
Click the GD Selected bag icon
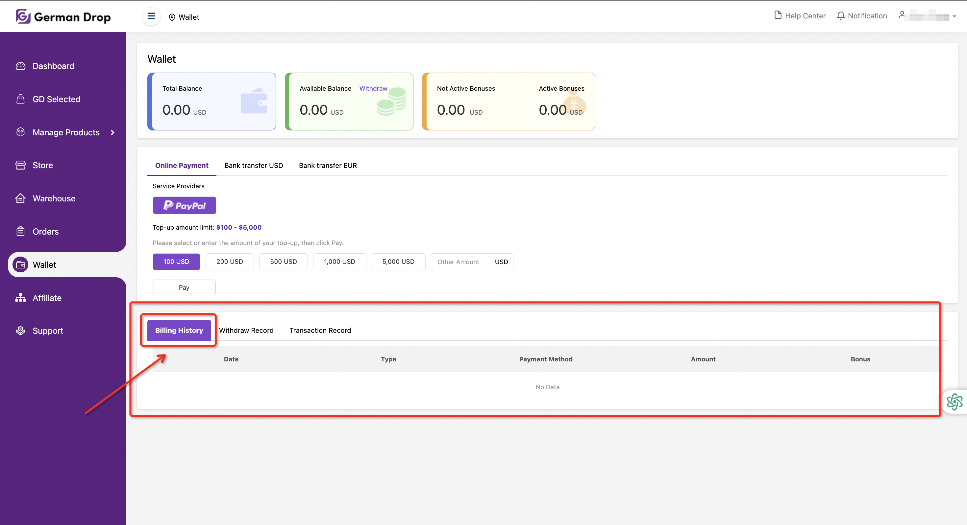click(x=20, y=99)
